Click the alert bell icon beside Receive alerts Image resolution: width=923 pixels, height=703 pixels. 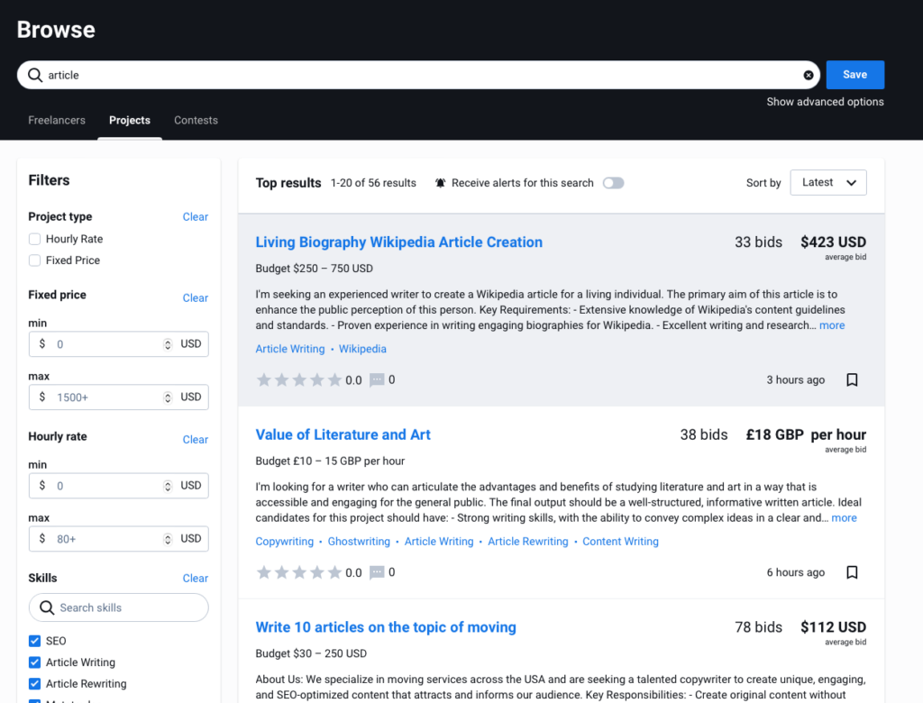[x=441, y=183]
